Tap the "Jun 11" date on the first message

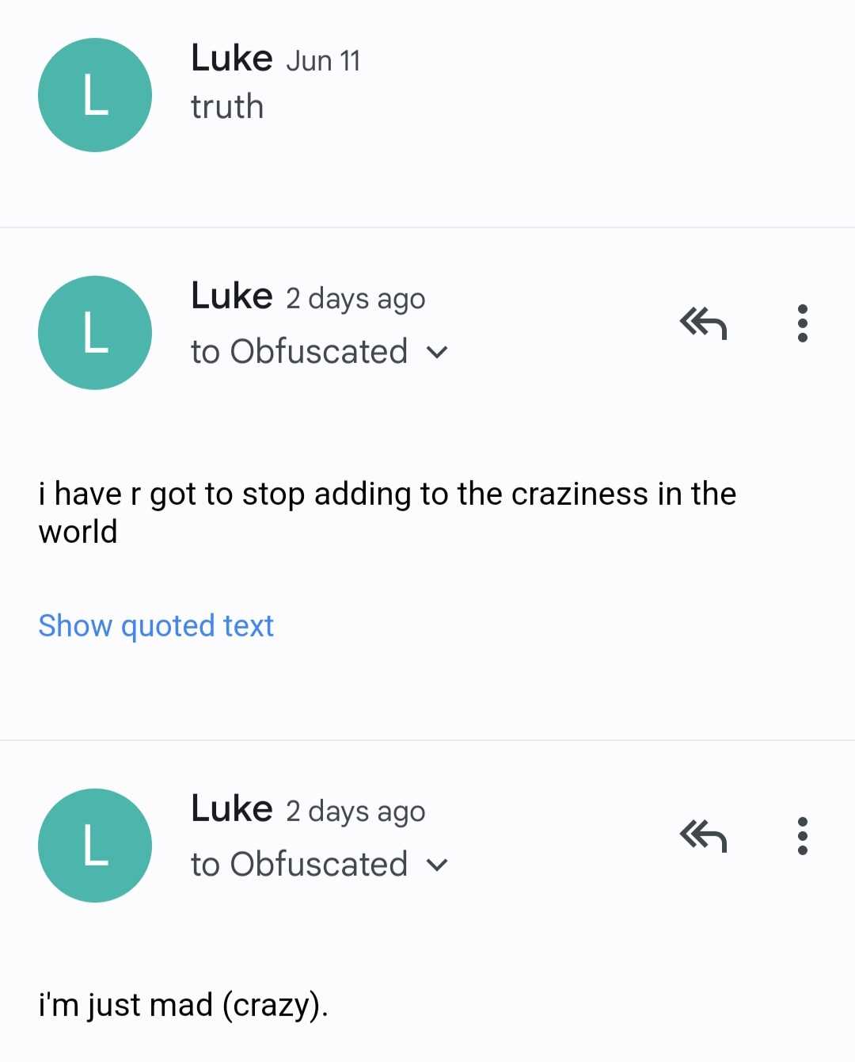pyautogui.click(x=323, y=61)
